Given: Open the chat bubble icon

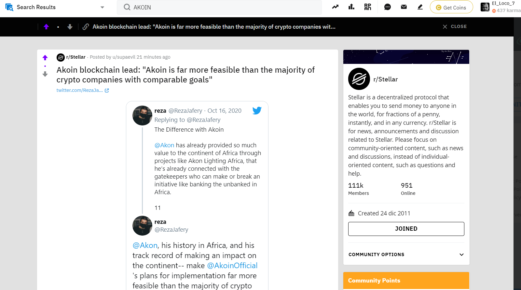Looking at the screenshot, I should 387,7.
